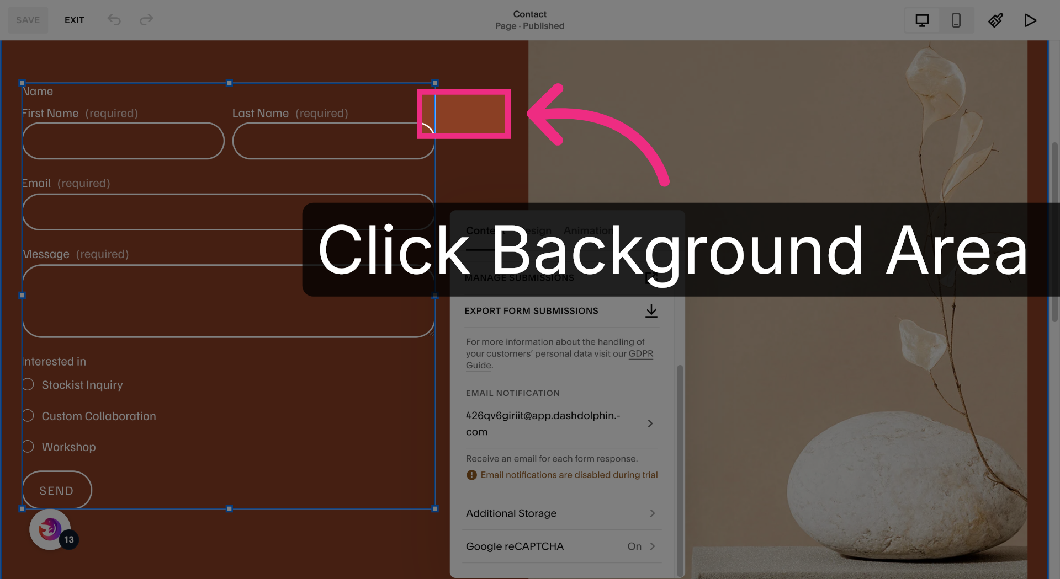
Task: Click the warning icon beside disabled notifications
Action: click(471, 475)
